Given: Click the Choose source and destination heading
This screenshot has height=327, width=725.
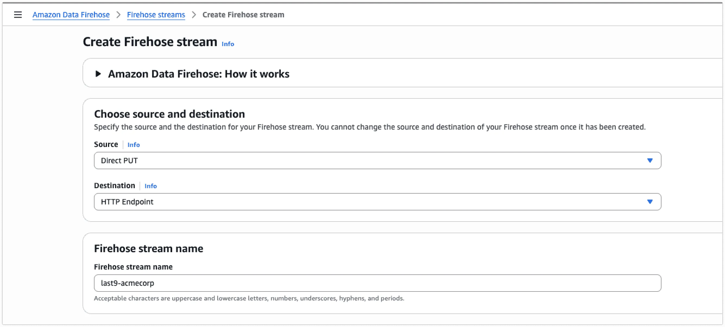Looking at the screenshot, I should coord(169,114).
